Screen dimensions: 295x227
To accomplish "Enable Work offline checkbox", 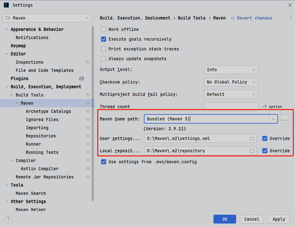I will 104,29.
